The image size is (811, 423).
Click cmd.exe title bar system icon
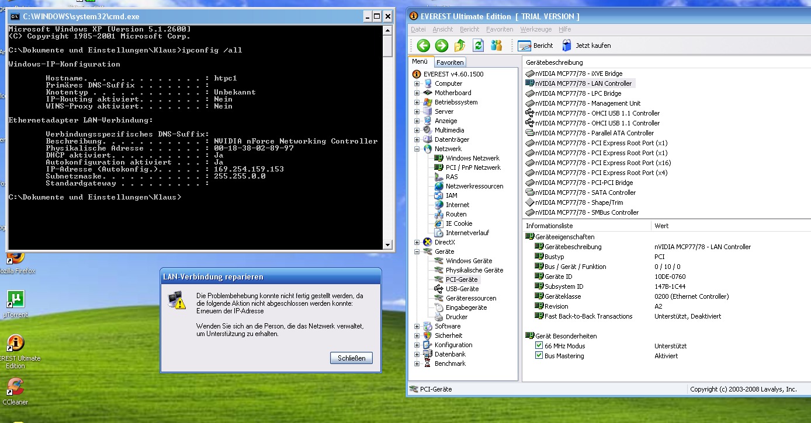coord(16,16)
